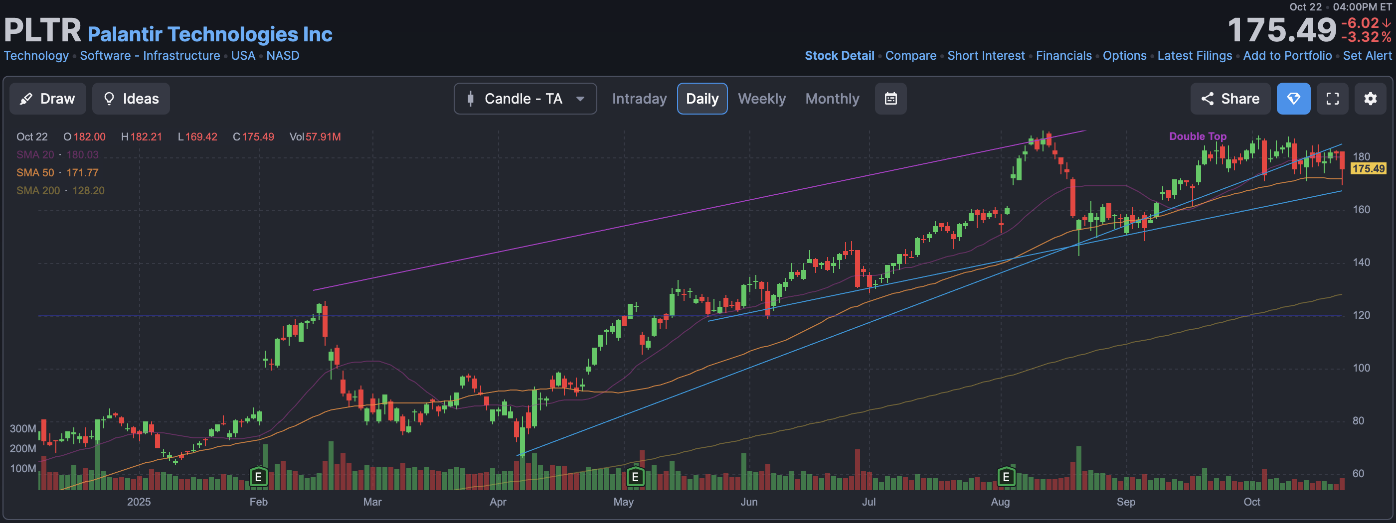The height and width of the screenshot is (523, 1396).
Task: View Latest Filings
Action: (1195, 56)
